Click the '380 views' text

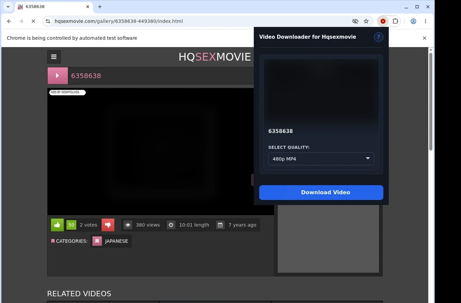pyautogui.click(x=148, y=225)
